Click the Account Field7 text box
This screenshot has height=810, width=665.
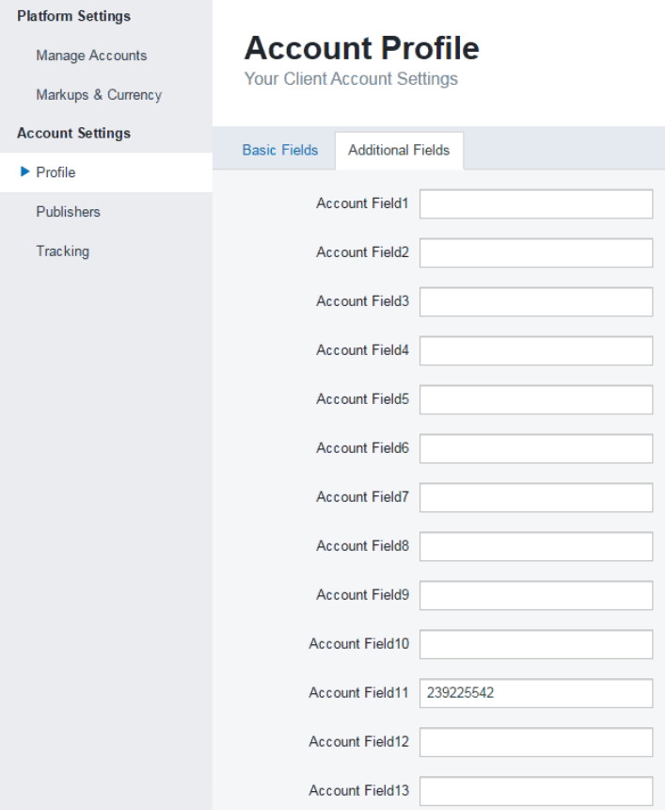(x=536, y=497)
